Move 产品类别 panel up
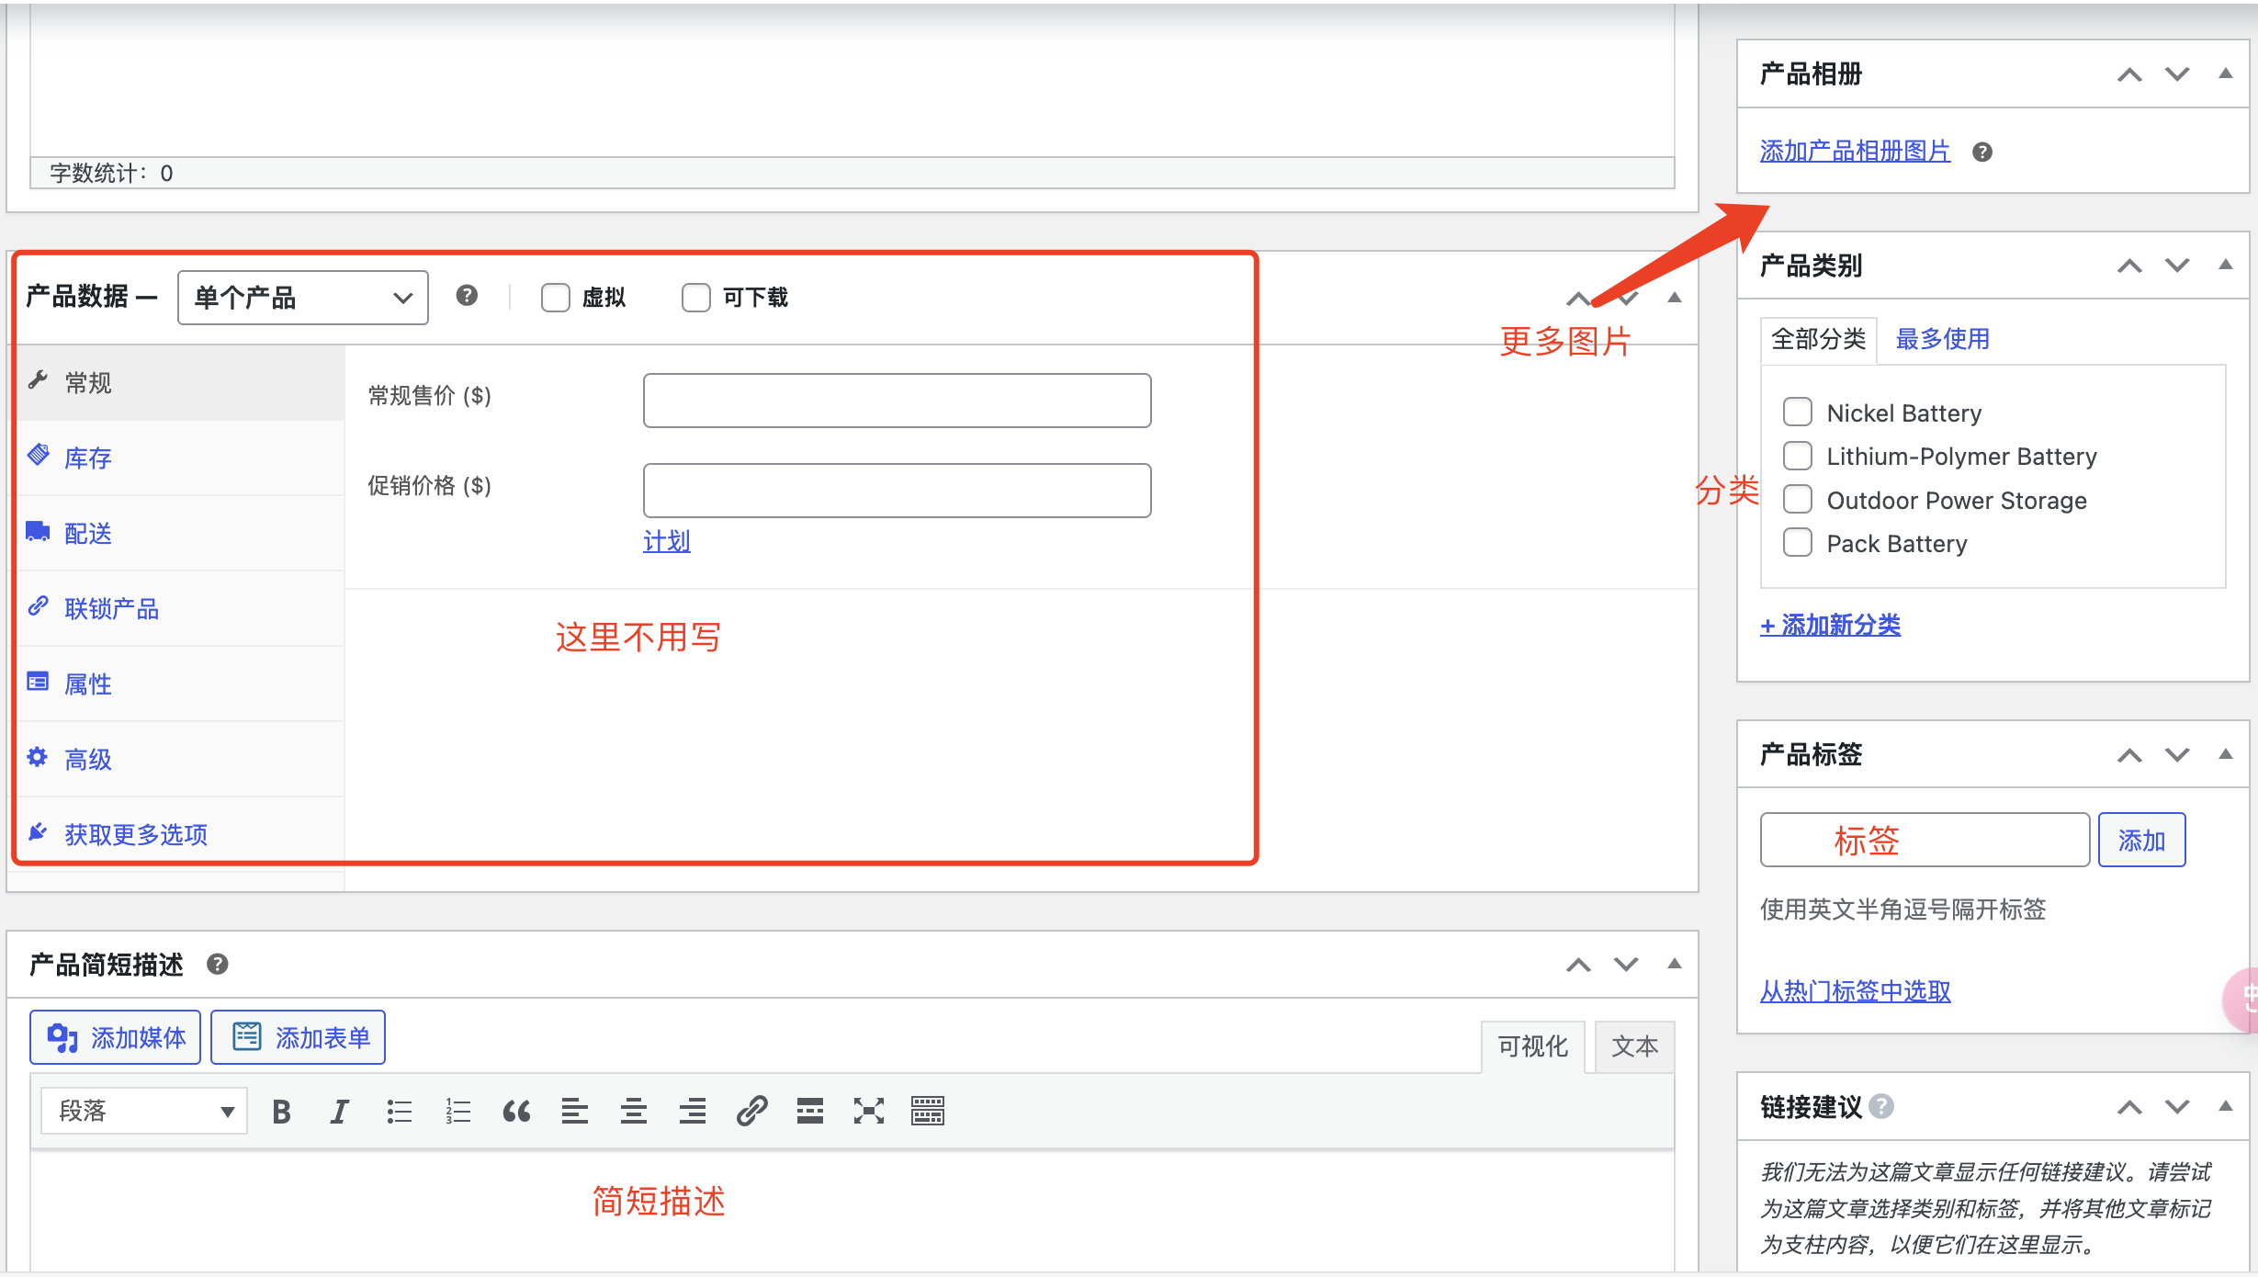Image resolution: width=2258 pixels, height=1277 pixels. click(x=2129, y=266)
